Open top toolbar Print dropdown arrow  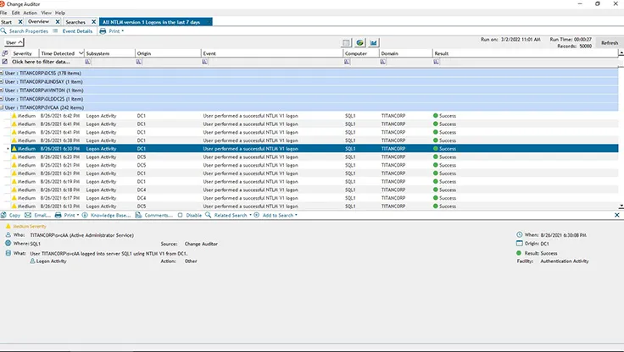pos(123,31)
